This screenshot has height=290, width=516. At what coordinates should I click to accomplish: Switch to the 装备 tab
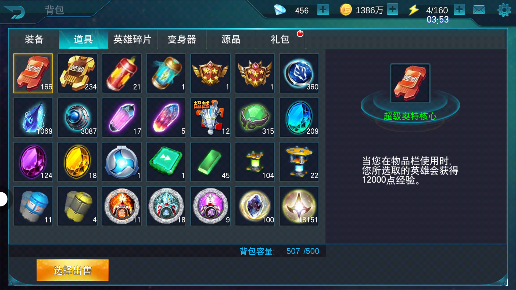tap(34, 39)
